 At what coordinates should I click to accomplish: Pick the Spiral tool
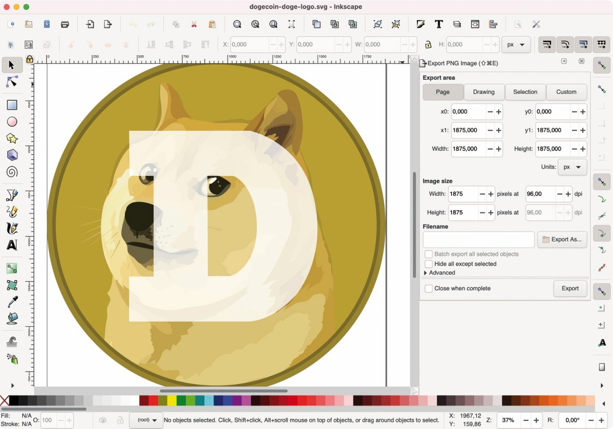[12, 172]
